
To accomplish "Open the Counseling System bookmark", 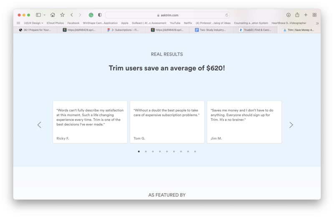I will pyautogui.click(x=251, y=23).
